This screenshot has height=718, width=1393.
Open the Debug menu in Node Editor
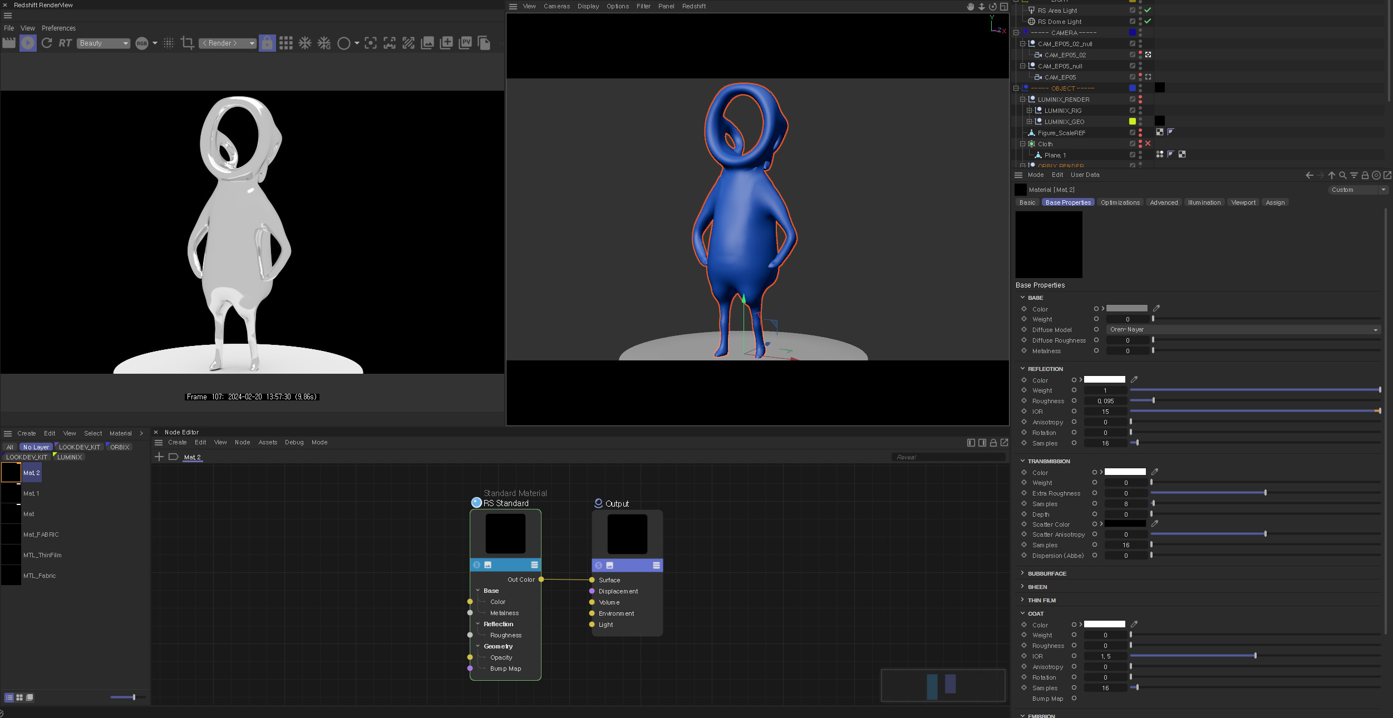pyautogui.click(x=294, y=443)
